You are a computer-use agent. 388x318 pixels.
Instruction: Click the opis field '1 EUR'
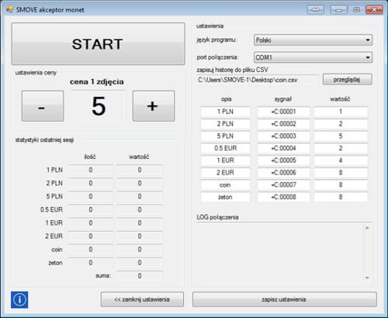pyautogui.click(x=225, y=161)
